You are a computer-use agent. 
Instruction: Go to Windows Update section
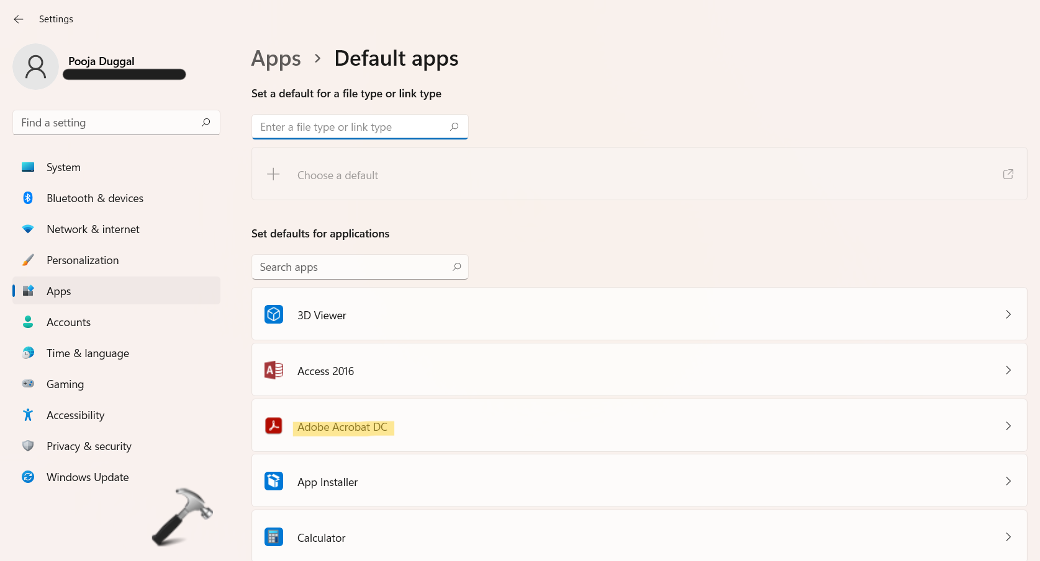pyautogui.click(x=88, y=477)
